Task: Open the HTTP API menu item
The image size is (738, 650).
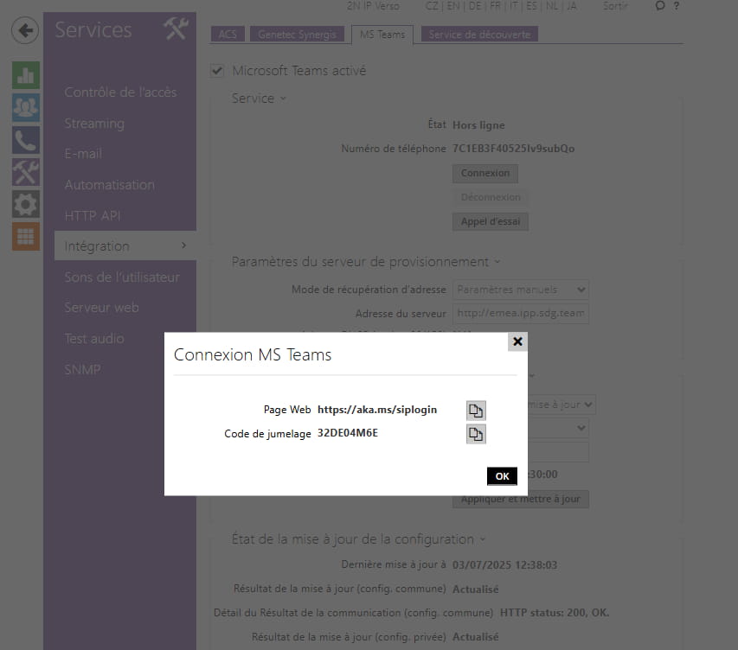Action: pyautogui.click(x=93, y=216)
